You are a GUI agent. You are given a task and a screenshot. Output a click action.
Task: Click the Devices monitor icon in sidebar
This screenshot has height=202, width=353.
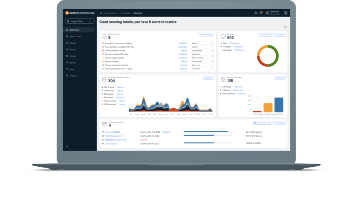pyautogui.click(x=67, y=43)
